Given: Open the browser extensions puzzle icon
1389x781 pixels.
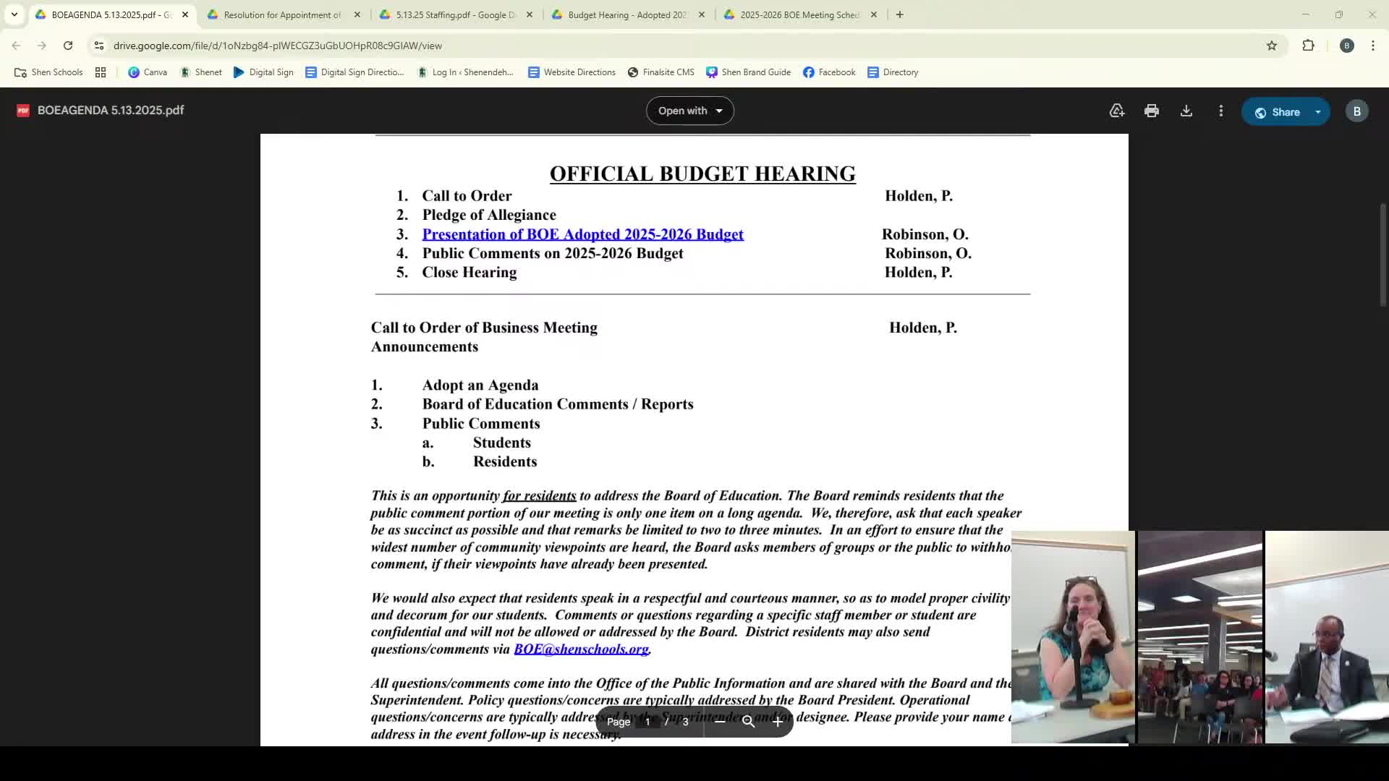Looking at the screenshot, I should click(1308, 46).
